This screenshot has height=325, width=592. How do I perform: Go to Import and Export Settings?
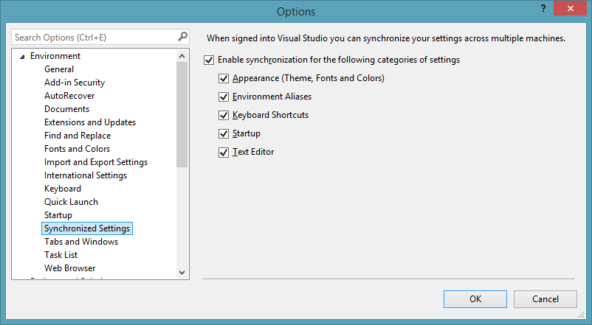click(x=96, y=162)
